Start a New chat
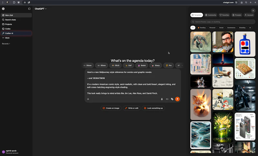The height and width of the screenshot is (156, 258). (x=16, y=15)
